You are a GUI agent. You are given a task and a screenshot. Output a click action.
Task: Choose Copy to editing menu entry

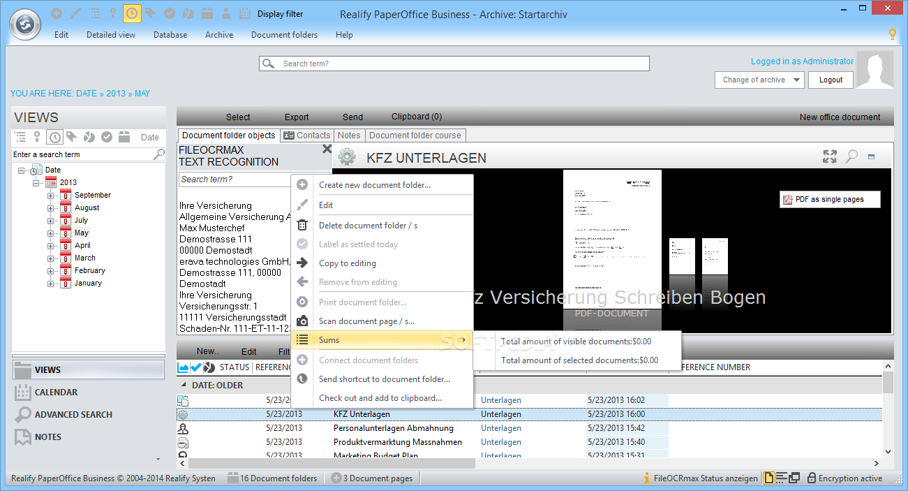point(382,263)
